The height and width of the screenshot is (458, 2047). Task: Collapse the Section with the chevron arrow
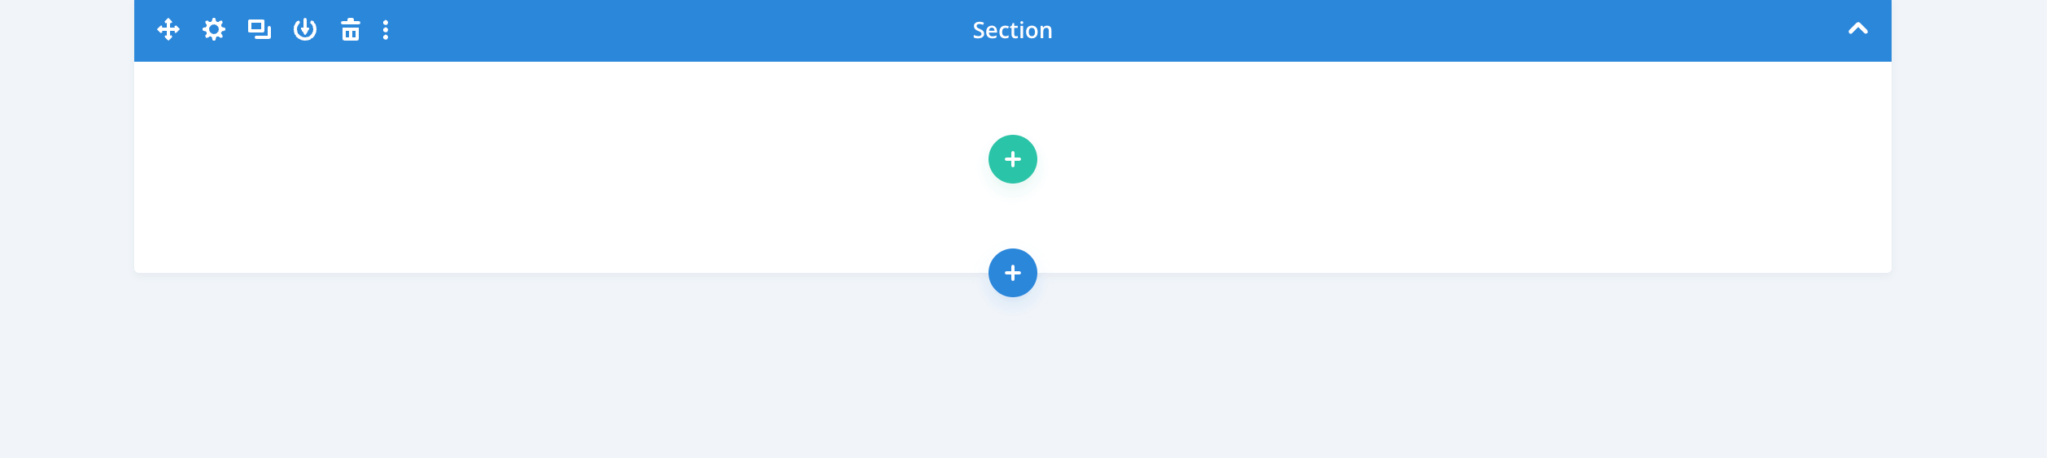[x=1858, y=29]
